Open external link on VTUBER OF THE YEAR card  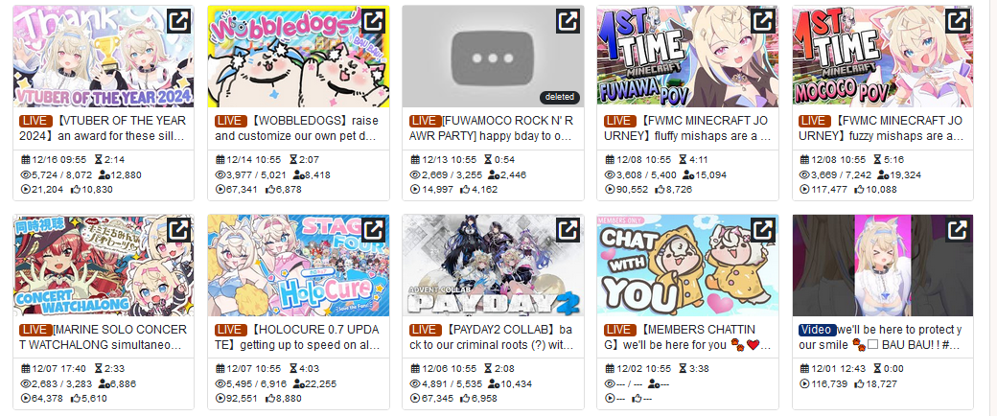178,21
